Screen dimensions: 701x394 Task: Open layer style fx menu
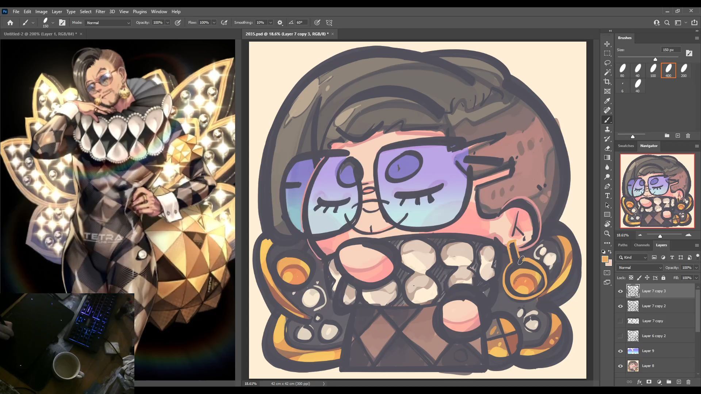[x=639, y=382]
